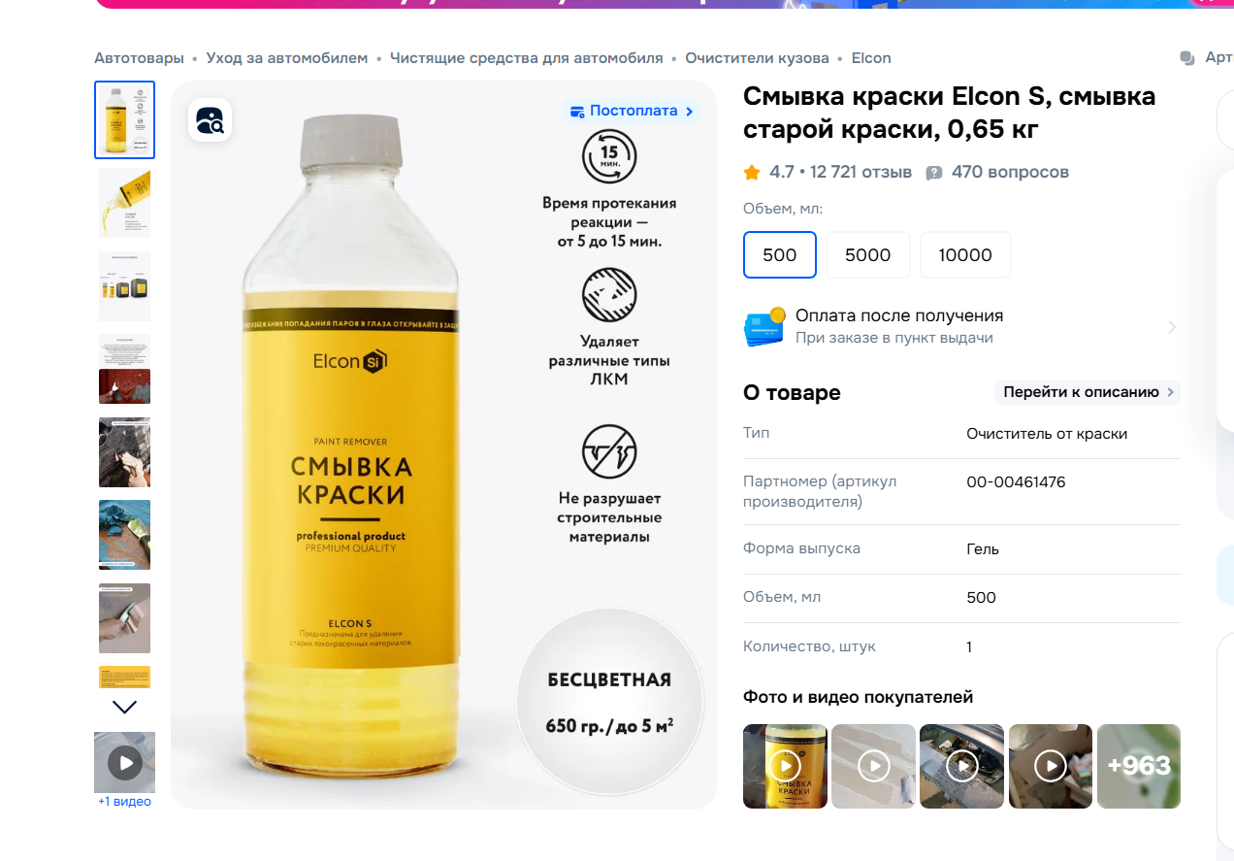Open Очистители кузова breadcrumb category
The width and height of the screenshot is (1234, 861).
pyautogui.click(x=757, y=58)
